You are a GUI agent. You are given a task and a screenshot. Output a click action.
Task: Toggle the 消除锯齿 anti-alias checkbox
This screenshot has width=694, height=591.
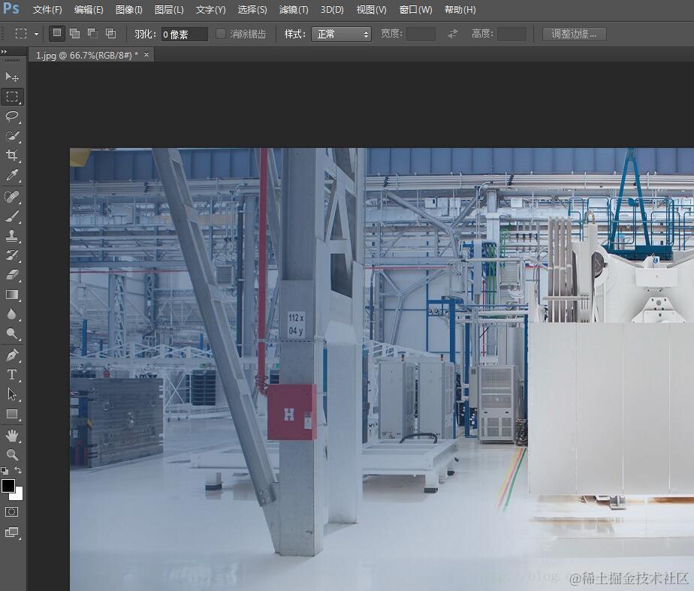[x=220, y=34]
